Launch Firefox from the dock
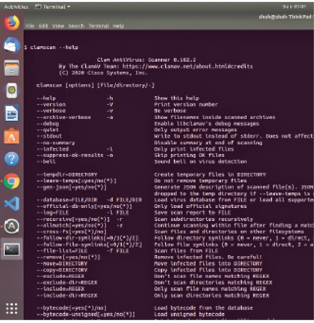The image size is (314, 323). tap(12, 23)
